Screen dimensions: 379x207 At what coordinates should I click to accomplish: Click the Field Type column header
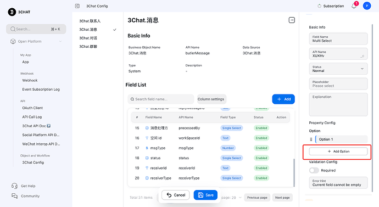228,117
